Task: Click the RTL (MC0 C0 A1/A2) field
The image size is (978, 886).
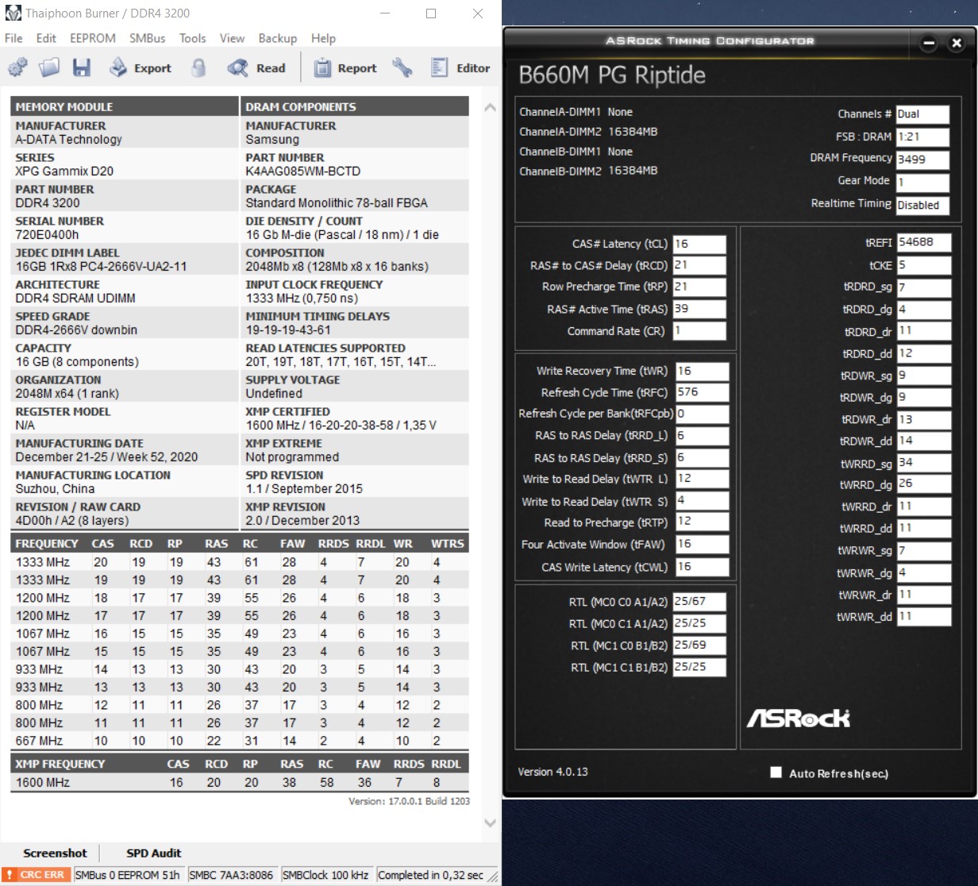Action: point(699,602)
